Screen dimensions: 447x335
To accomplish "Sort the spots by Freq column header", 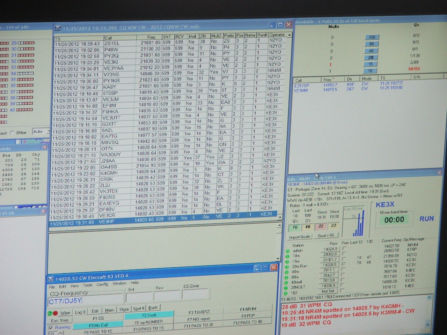I will (x=333, y=80).
